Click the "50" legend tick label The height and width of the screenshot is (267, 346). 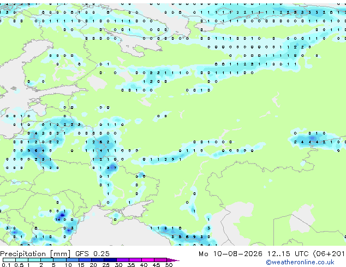point(169,265)
